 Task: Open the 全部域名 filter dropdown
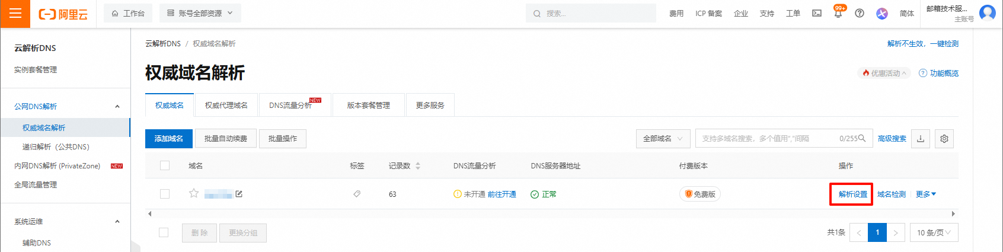tap(663, 139)
